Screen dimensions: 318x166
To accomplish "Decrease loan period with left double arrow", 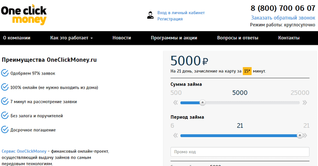I will [x=175, y=135].
